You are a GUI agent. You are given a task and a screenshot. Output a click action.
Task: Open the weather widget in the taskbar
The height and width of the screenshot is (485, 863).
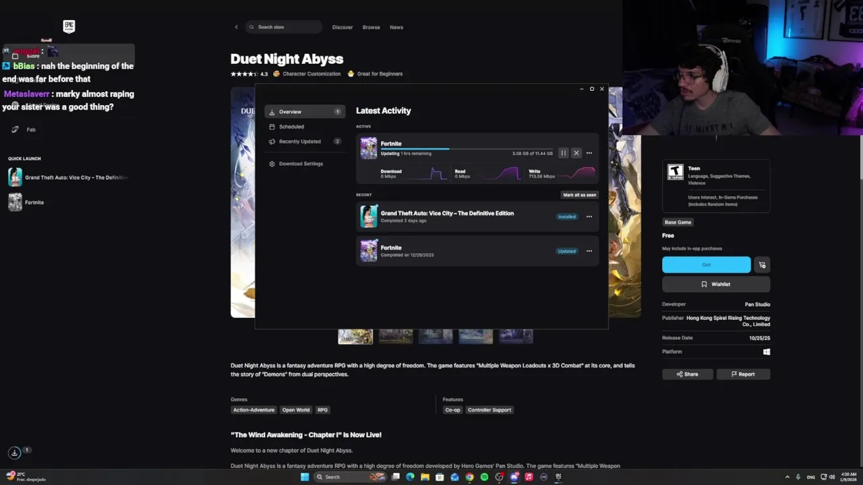point(25,476)
